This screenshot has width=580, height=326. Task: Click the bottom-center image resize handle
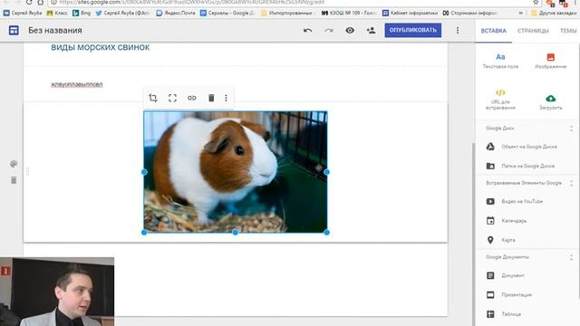coord(236,233)
